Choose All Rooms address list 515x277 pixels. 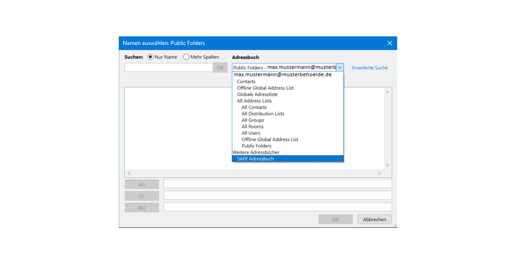(x=252, y=126)
